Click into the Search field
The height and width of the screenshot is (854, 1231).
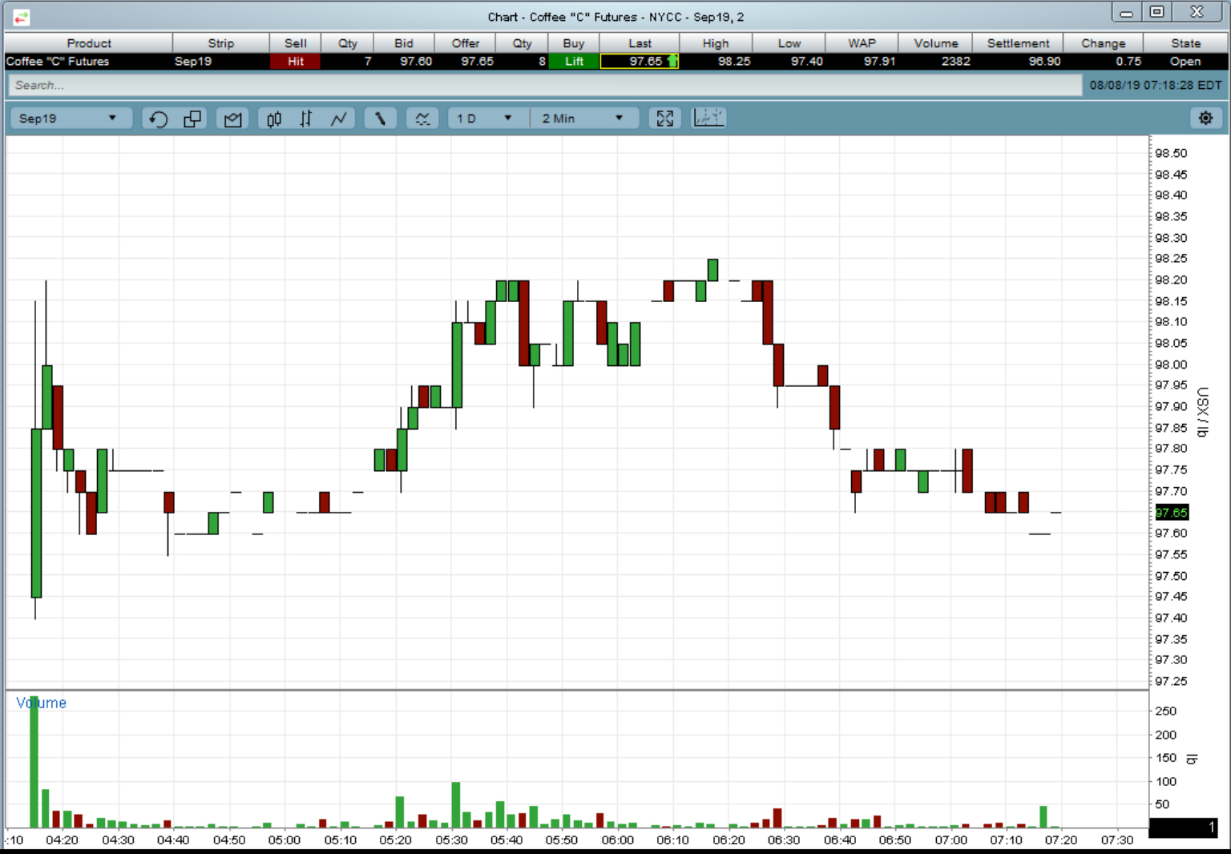[544, 85]
